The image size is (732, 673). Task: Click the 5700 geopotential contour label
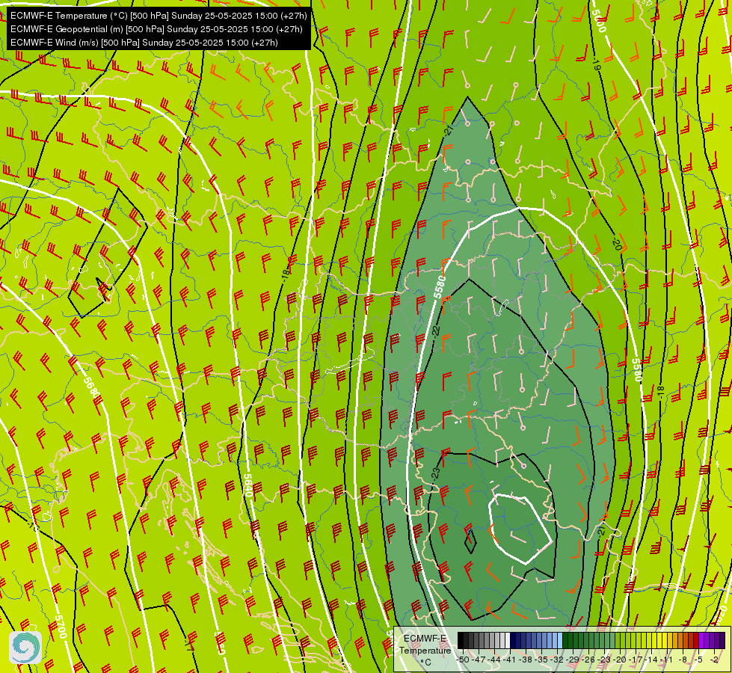(x=61, y=627)
